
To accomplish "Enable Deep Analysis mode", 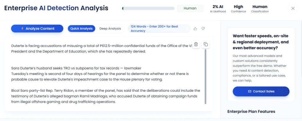I will click(x=110, y=29).
